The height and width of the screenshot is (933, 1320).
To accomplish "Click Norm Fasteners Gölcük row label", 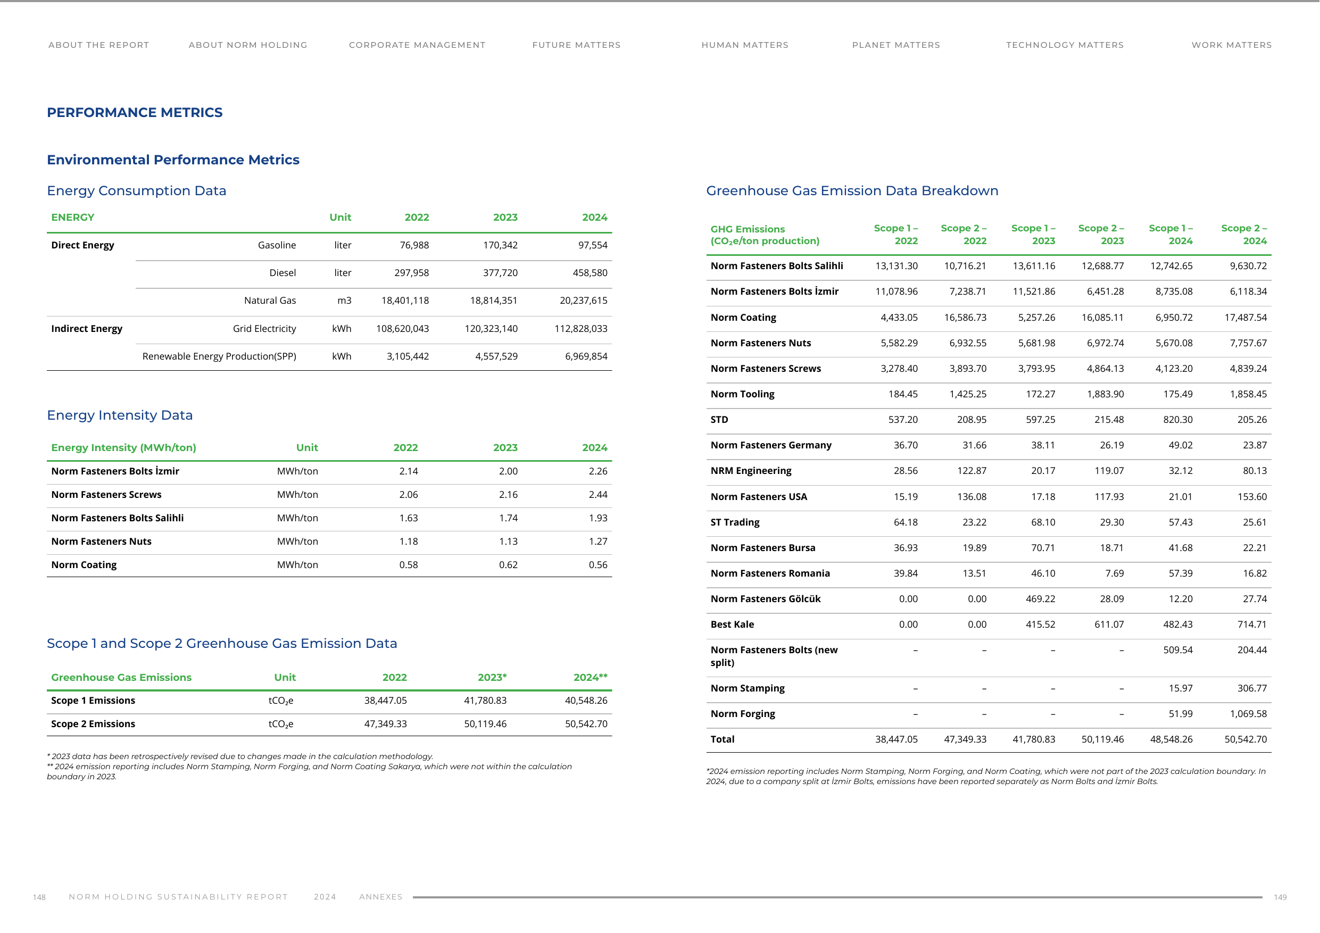I will click(765, 599).
